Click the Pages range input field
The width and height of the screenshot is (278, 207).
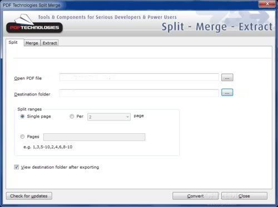[95, 137]
